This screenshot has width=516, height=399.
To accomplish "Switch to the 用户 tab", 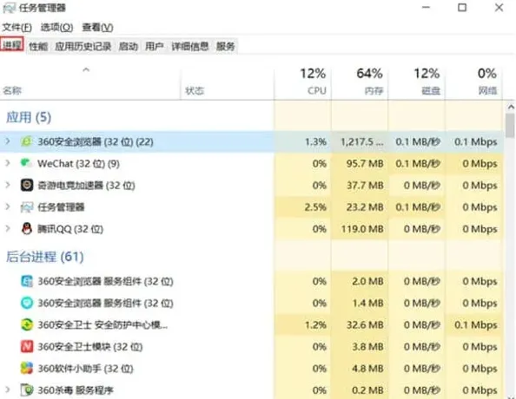I will (155, 46).
